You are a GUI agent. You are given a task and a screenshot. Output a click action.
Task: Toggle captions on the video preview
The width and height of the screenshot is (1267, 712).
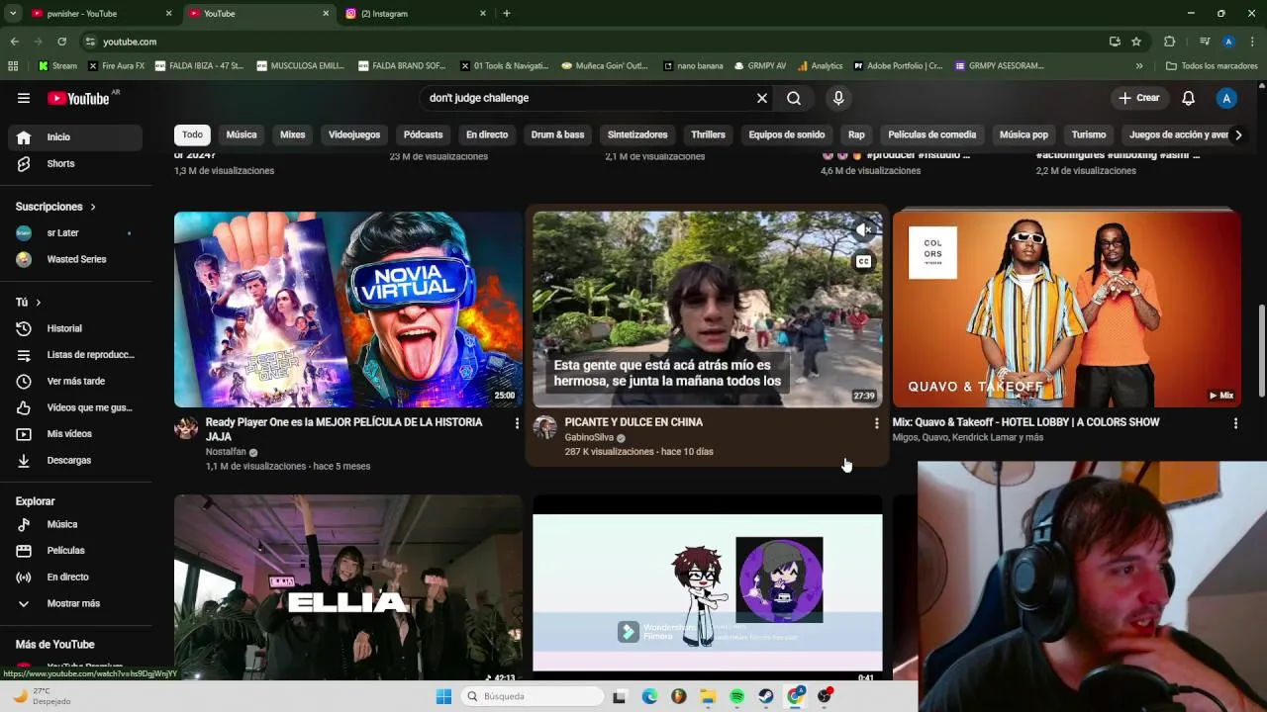click(x=863, y=261)
